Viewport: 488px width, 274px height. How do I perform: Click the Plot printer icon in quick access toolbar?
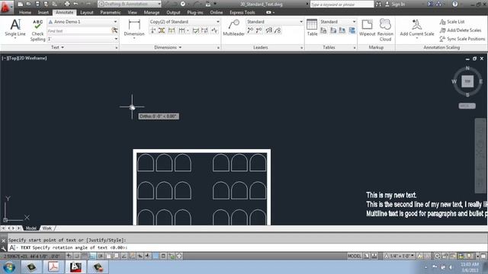point(66,4)
